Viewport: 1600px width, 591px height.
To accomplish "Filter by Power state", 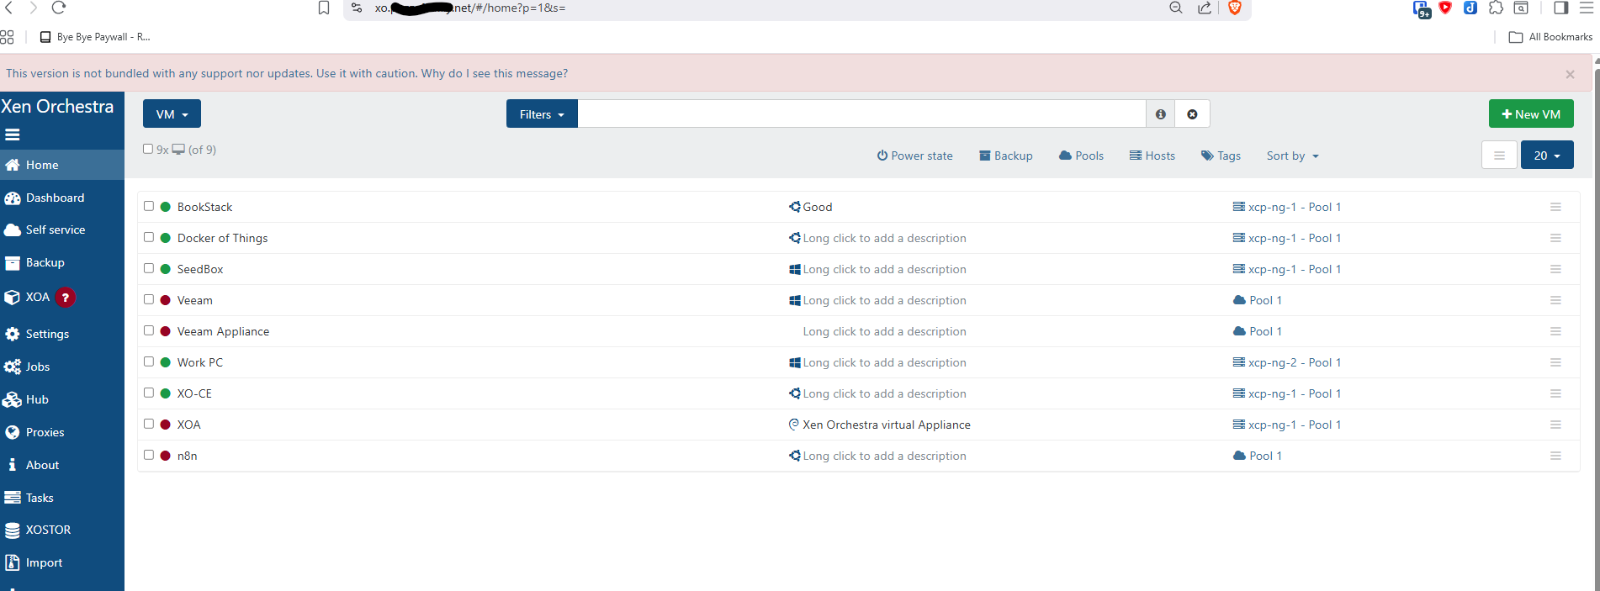I will (914, 156).
